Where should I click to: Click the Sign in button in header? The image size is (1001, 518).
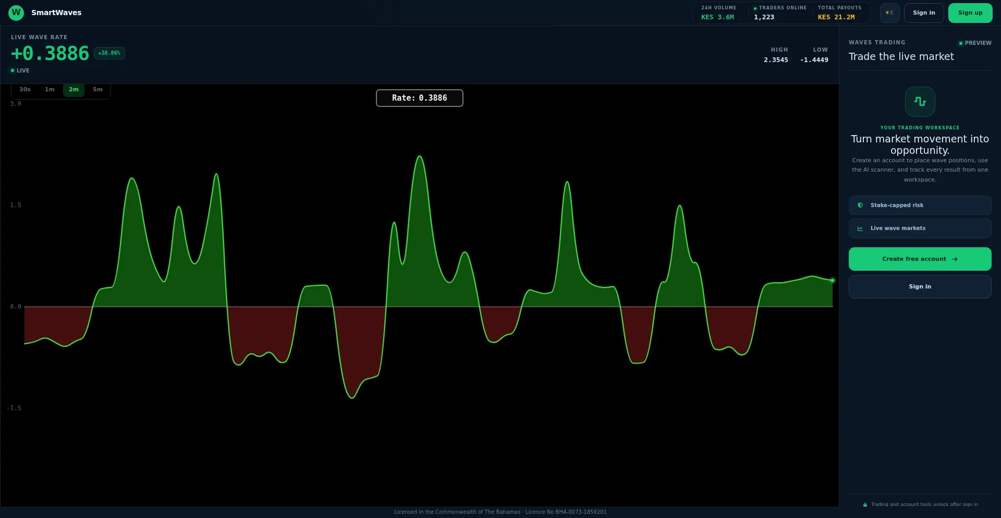pyautogui.click(x=924, y=13)
